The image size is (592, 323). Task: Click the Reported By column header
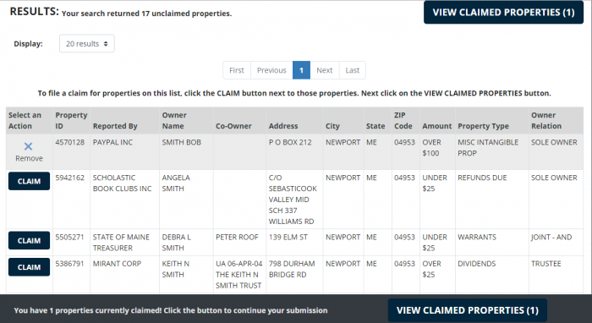pos(115,126)
